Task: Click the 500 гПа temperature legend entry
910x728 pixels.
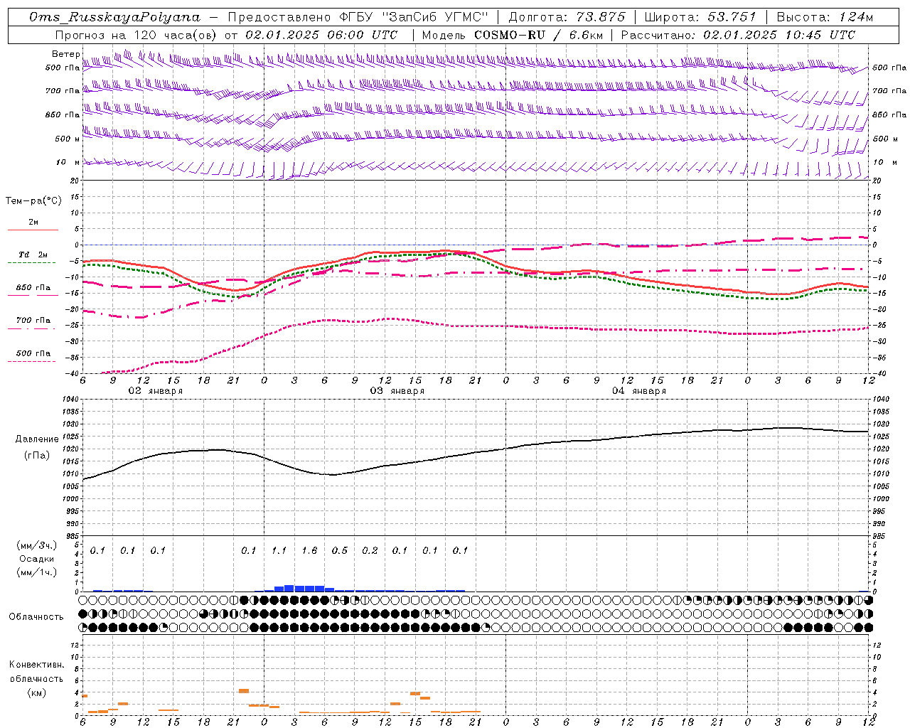Action: point(33,353)
